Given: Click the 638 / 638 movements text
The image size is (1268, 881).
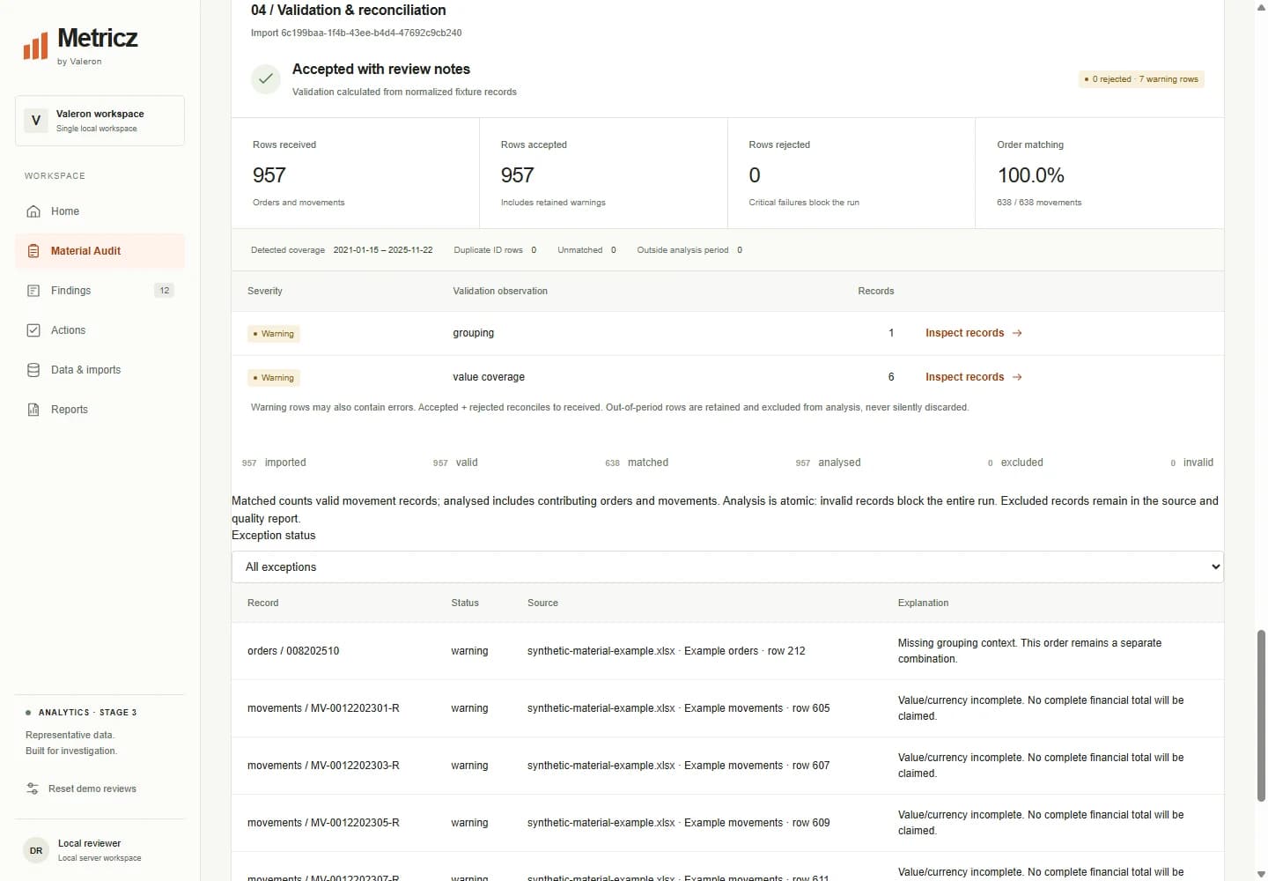Looking at the screenshot, I should (x=1039, y=203).
